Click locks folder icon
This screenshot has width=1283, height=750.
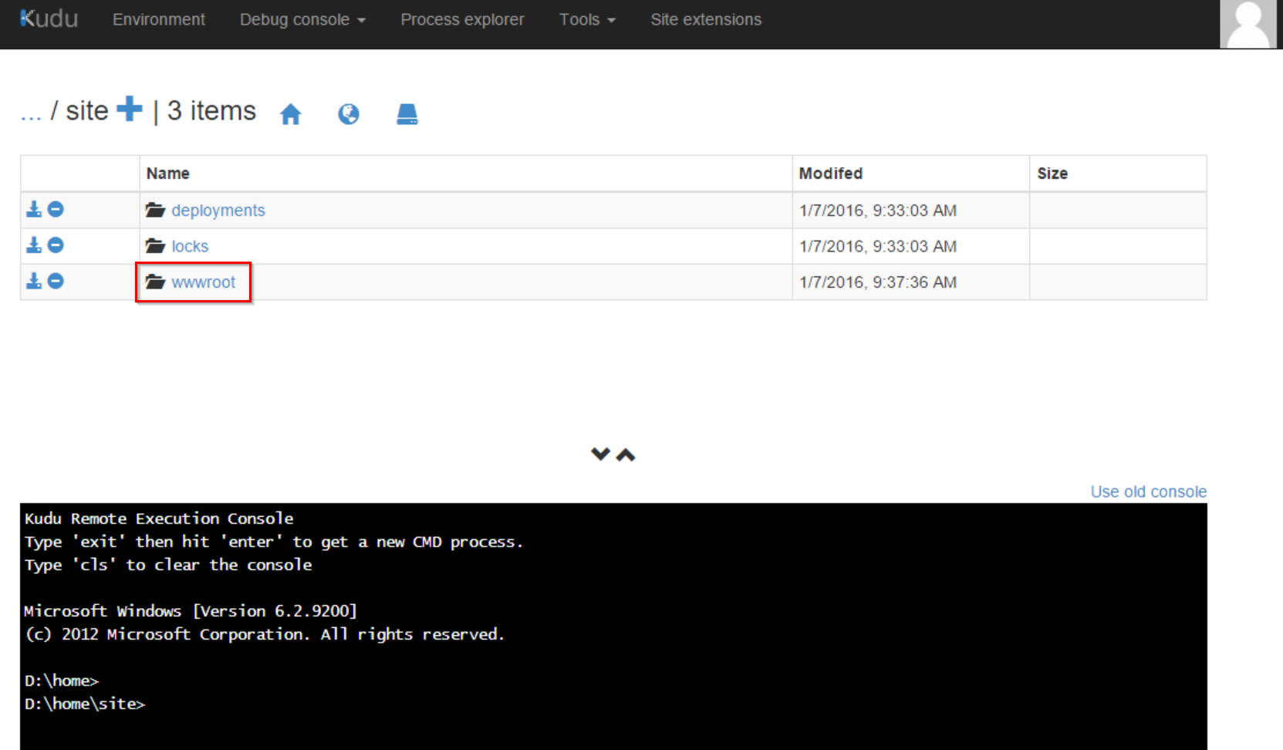point(156,245)
